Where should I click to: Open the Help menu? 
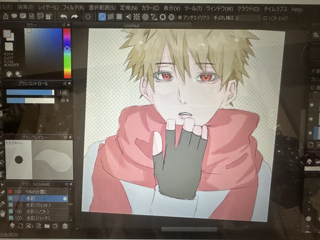(297, 9)
